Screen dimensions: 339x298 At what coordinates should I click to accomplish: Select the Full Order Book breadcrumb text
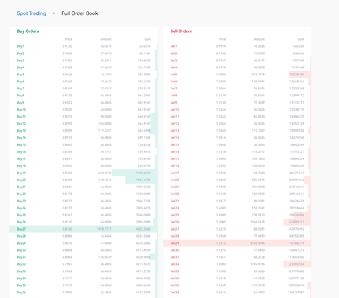pos(79,13)
